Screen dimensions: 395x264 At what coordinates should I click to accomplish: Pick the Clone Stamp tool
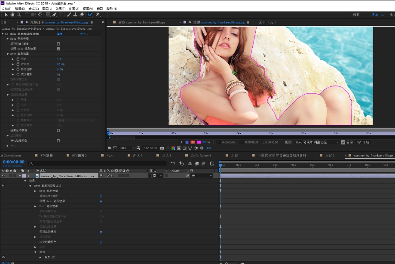point(75,15)
